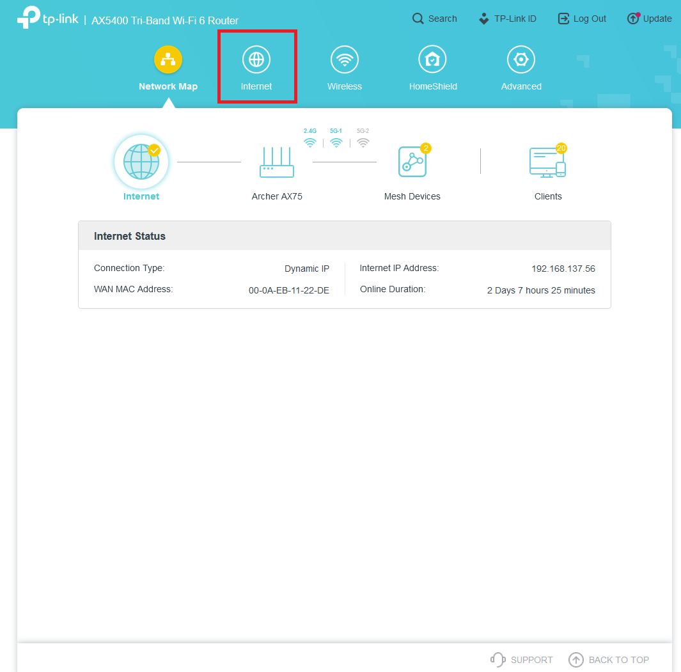Viewport: 681px width, 672px height.
Task: Click the Archer AX75 router icon
Action: pos(277,163)
